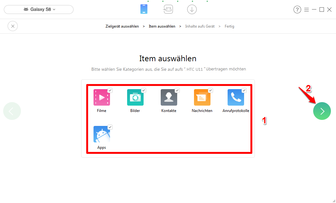Click the Item auswählen breadcrumb step
Screen dimensions: 336x203
pos(162,26)
